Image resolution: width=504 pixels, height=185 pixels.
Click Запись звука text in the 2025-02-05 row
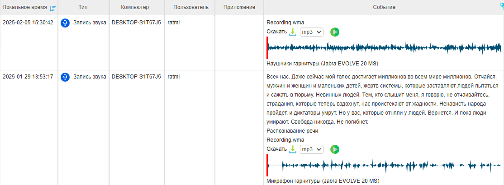click(x=90, y=23)
